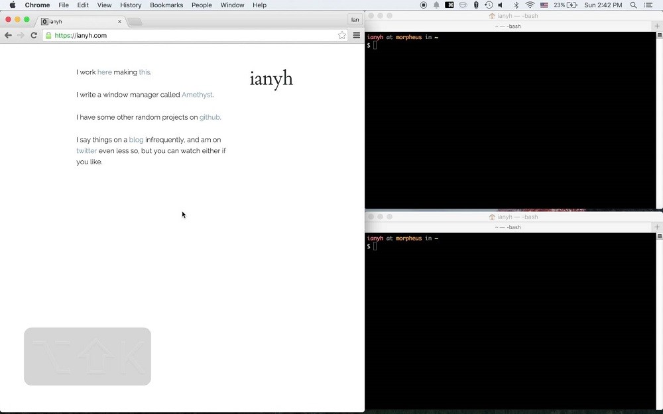
Task: Open the File menu
Action: (64, 5)
